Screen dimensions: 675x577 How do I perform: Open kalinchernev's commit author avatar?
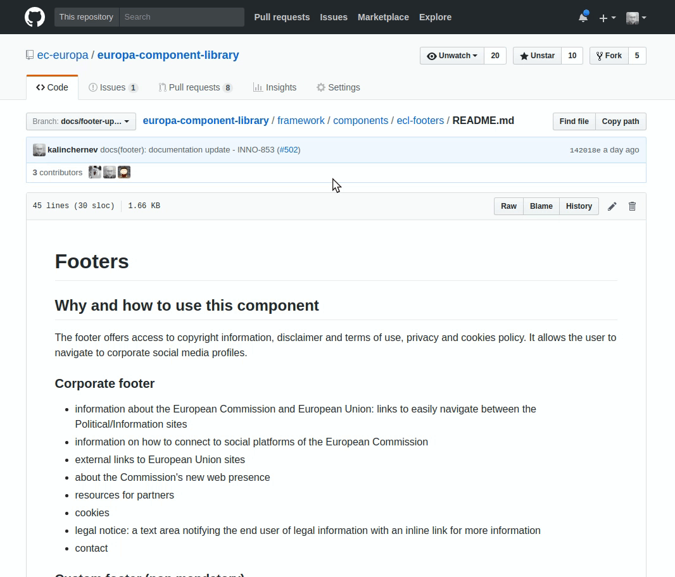(x=39, y=150)
